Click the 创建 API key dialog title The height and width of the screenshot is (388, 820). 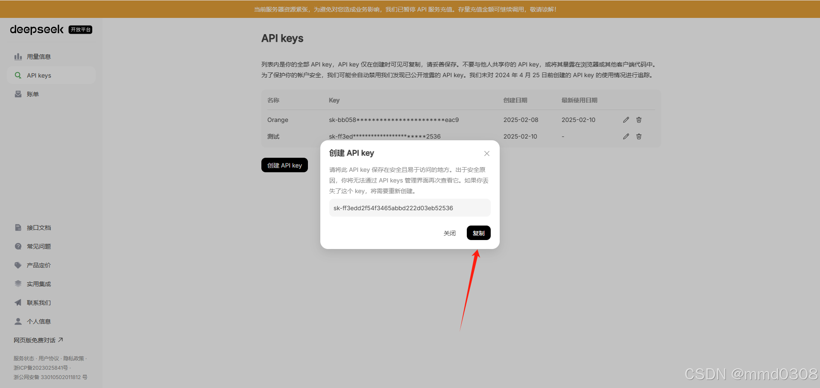pos(351,153)
